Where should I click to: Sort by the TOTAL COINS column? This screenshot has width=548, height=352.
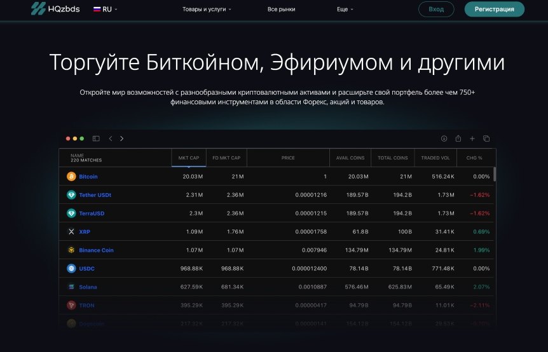pos(393,158)
